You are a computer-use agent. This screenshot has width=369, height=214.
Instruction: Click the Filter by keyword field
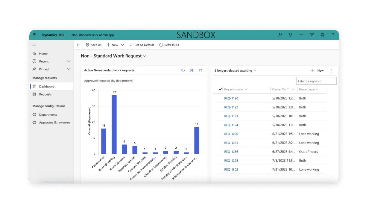(316, 81)
